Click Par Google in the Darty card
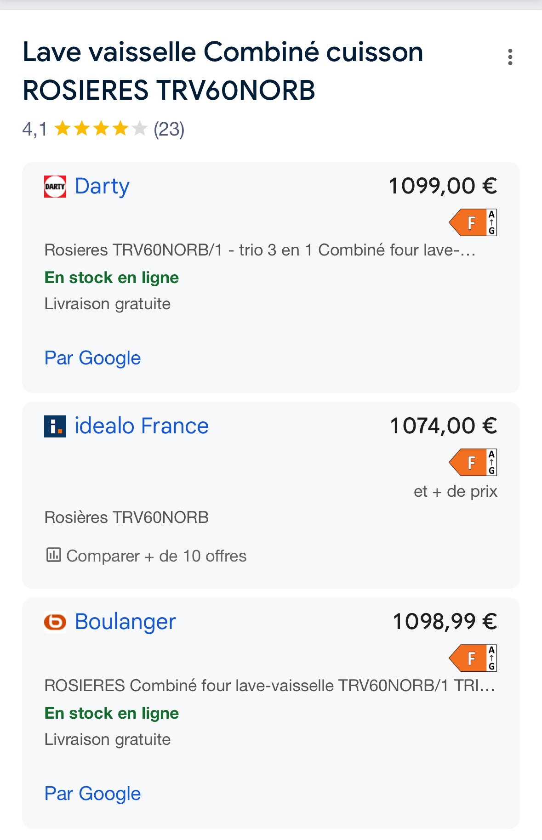 92,358
